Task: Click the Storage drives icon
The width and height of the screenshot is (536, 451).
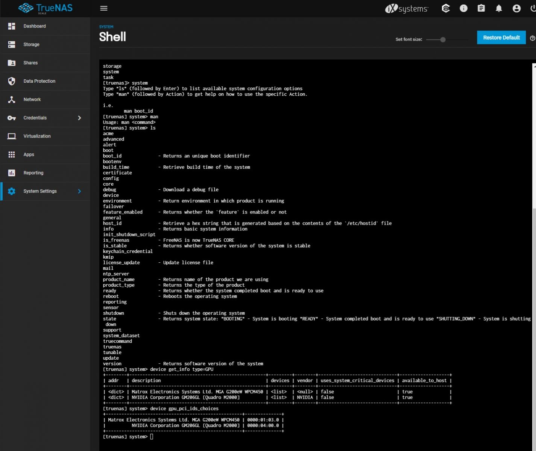Action: point(12,44)
